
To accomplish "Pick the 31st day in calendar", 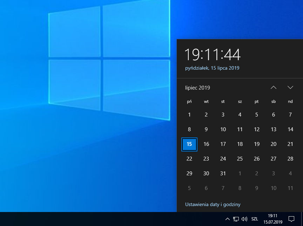I will click(x=223, y=174).
